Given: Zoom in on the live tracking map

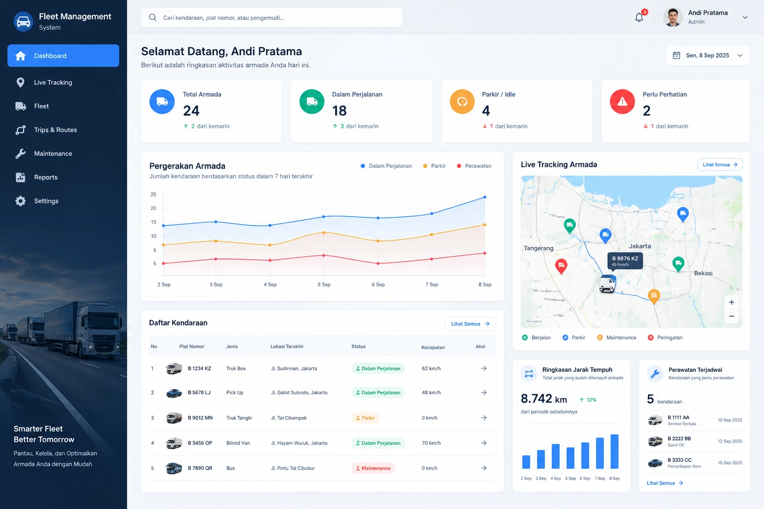Looking at the screenshot, I should click(732, 302).
